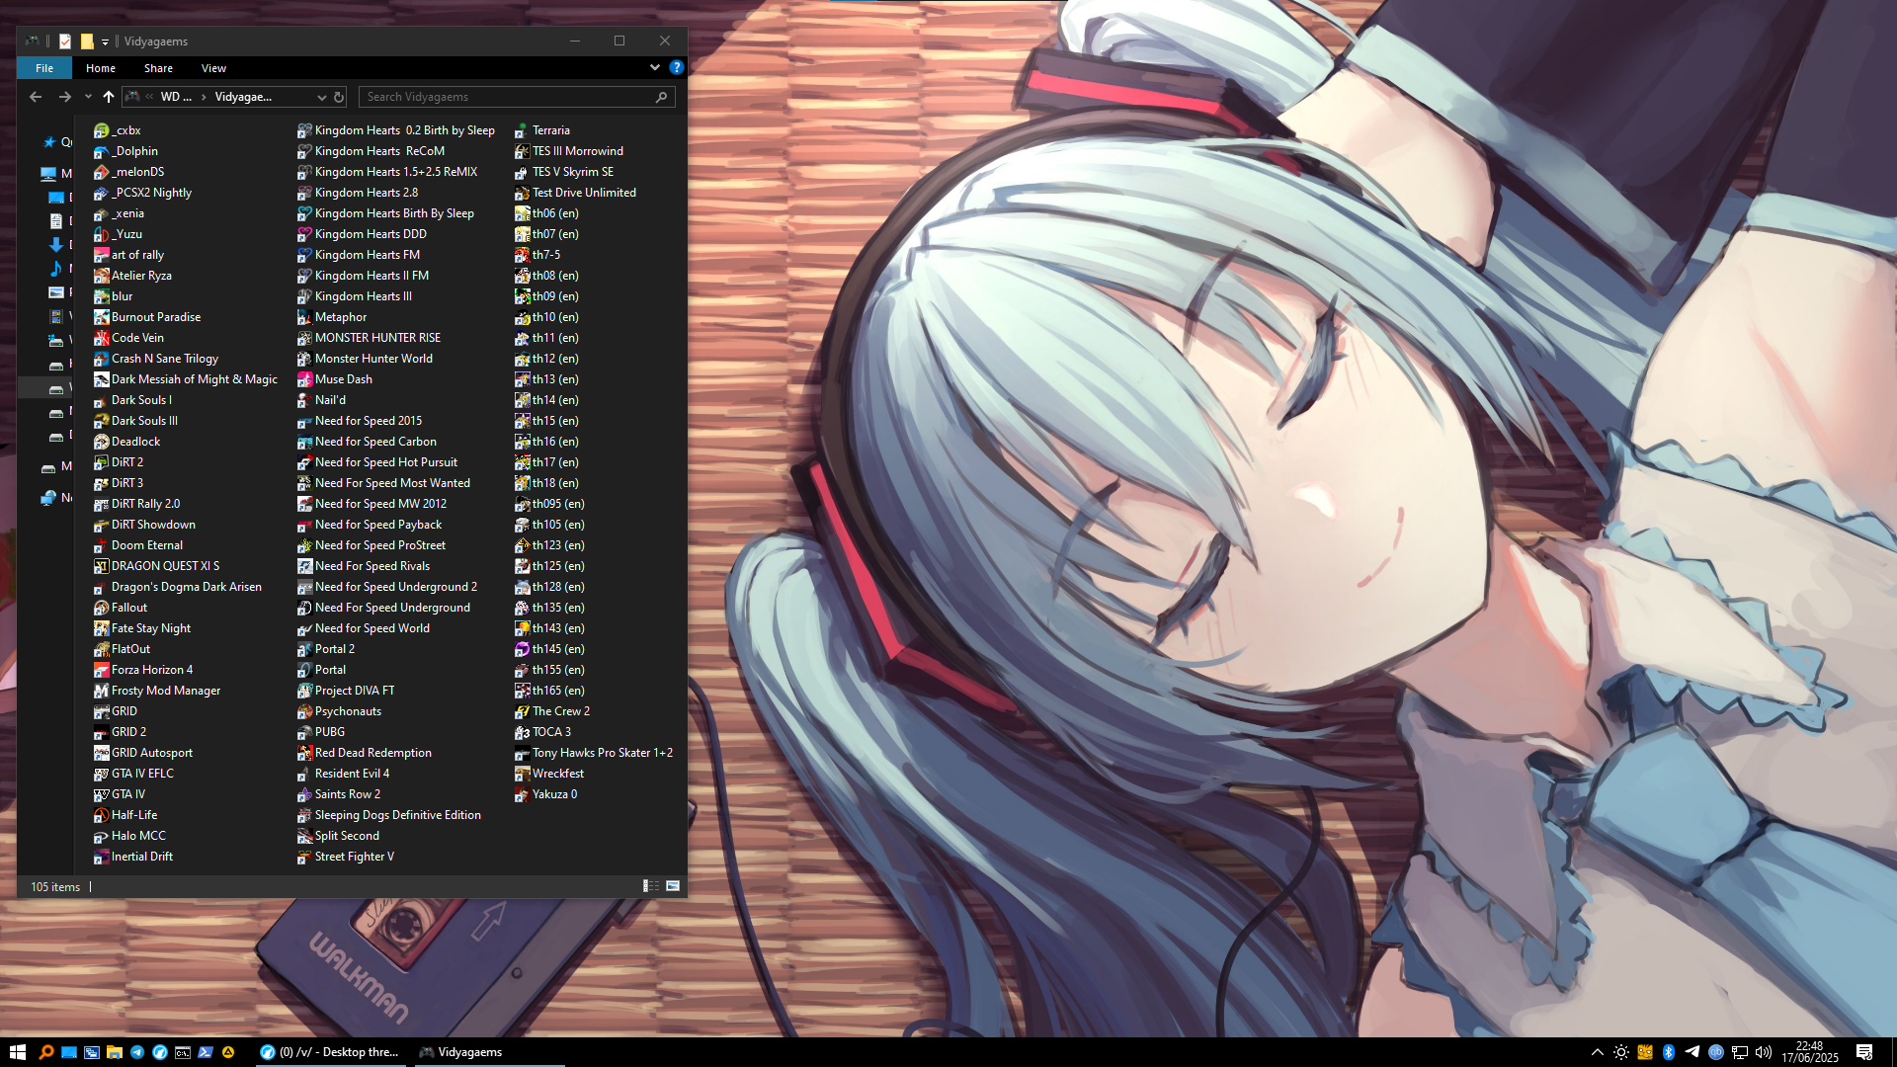
Task: Click the refresh icon beside the address bar
Action: 339,97
